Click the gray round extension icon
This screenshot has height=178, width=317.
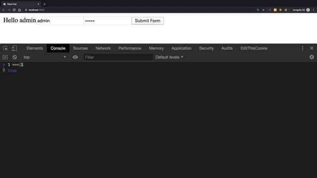[286, 10]
